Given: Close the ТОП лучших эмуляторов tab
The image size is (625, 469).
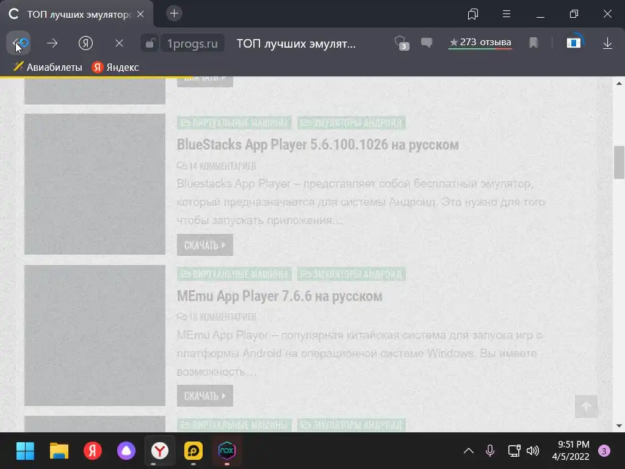Looking at the screenshot, I should (x=140, y=14).
